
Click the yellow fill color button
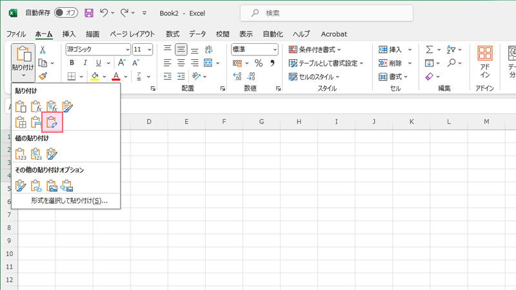coord(95,77)
